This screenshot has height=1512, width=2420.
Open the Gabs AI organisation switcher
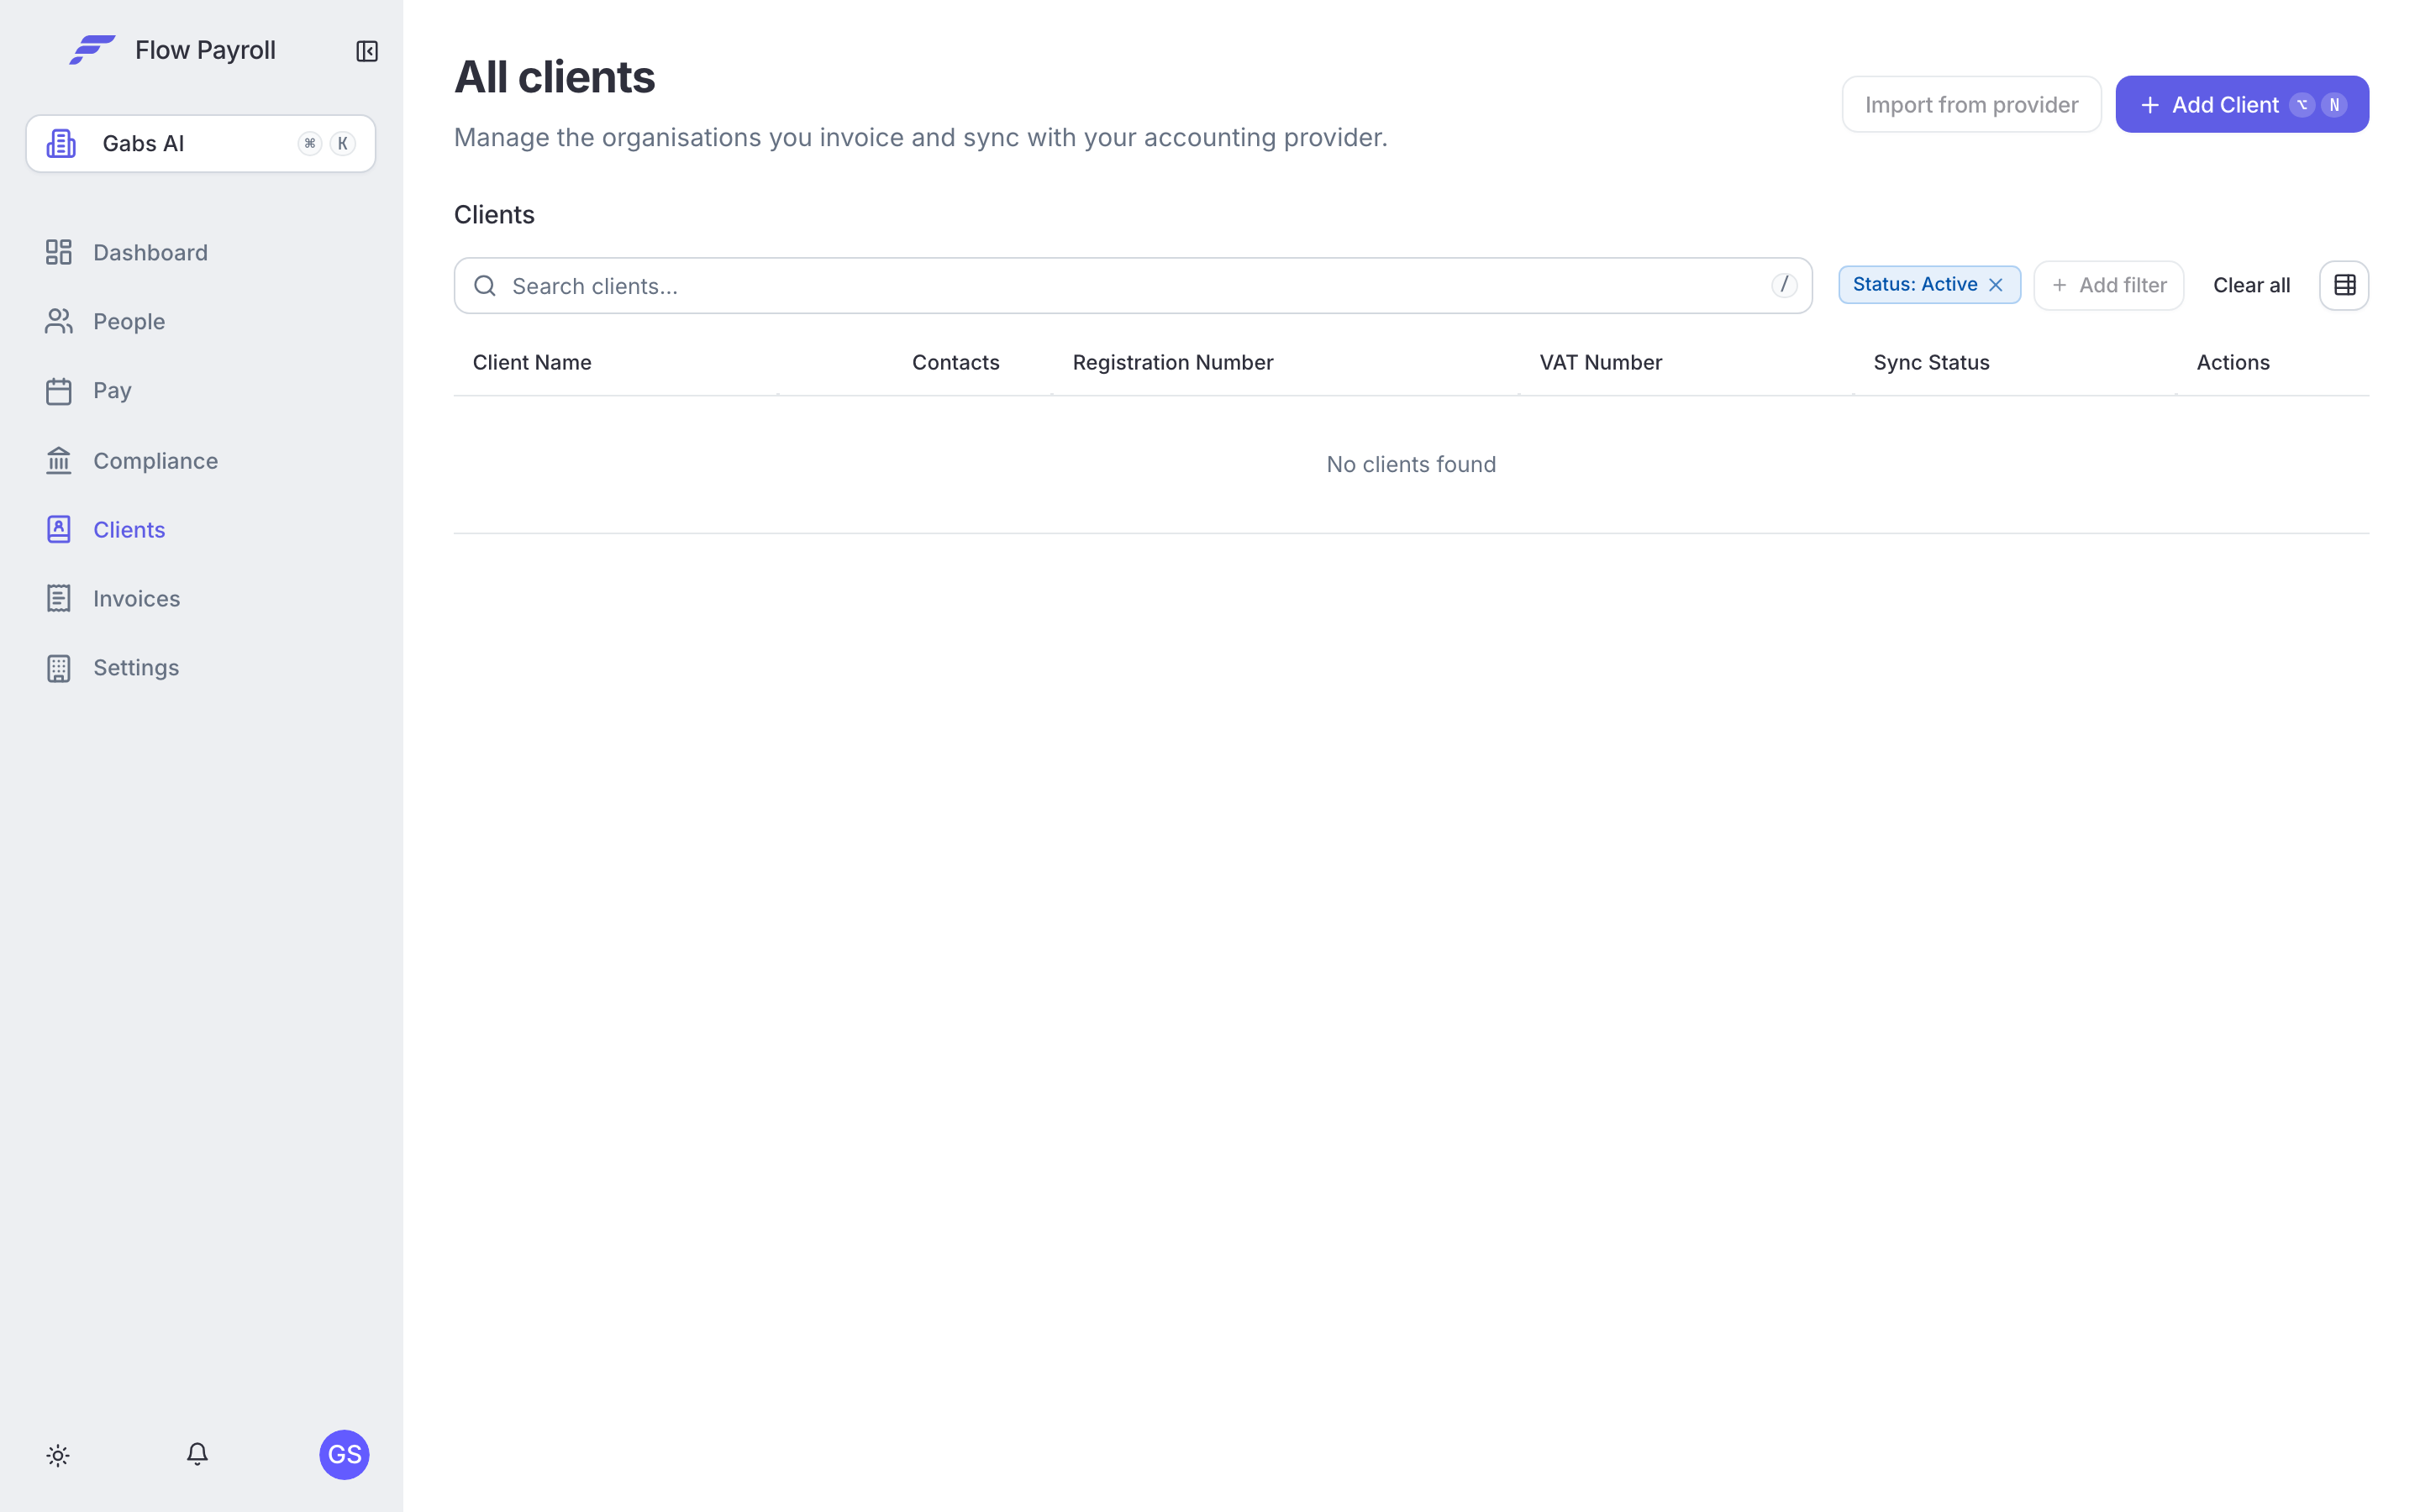coord(201,144)
